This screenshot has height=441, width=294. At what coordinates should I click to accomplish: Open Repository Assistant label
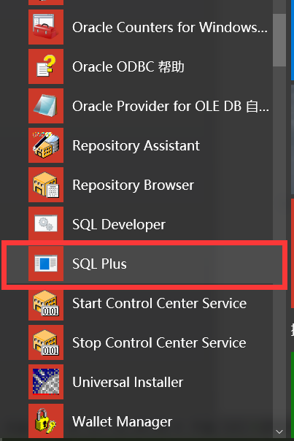click(x=136, y=146)
